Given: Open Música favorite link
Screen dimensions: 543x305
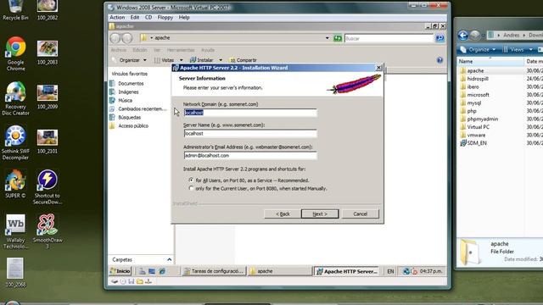Looking at the screenshot, I should tap(125, 100).
